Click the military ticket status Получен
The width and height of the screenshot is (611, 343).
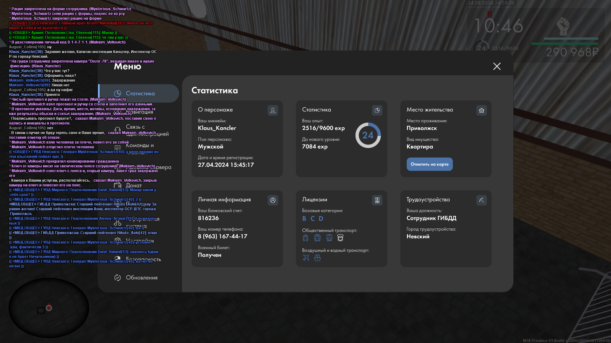click(209, 255)
